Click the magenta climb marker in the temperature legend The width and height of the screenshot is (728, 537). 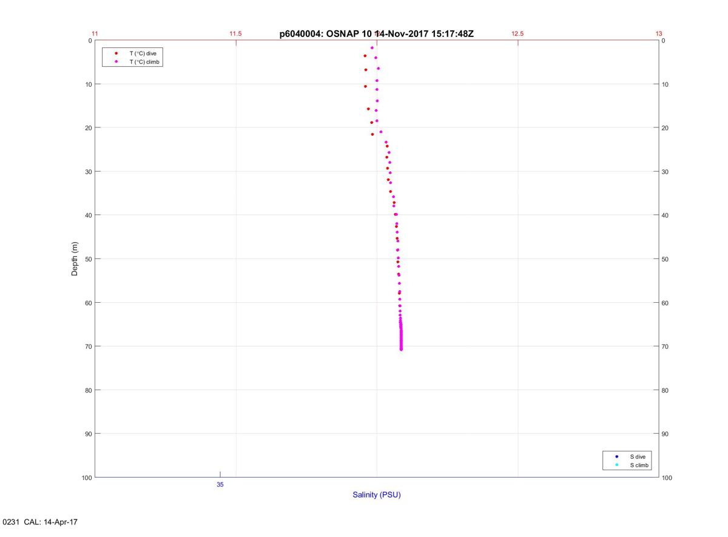116,62
